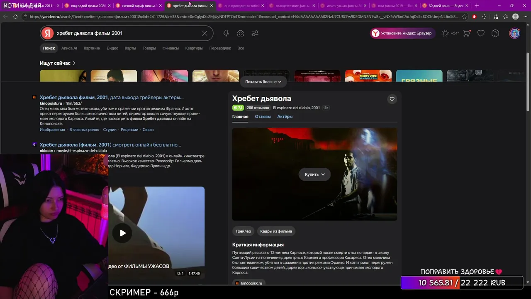
Task: Select the 'Квартиры' search category
Action: pyautogui.click(x=194, y=48)
